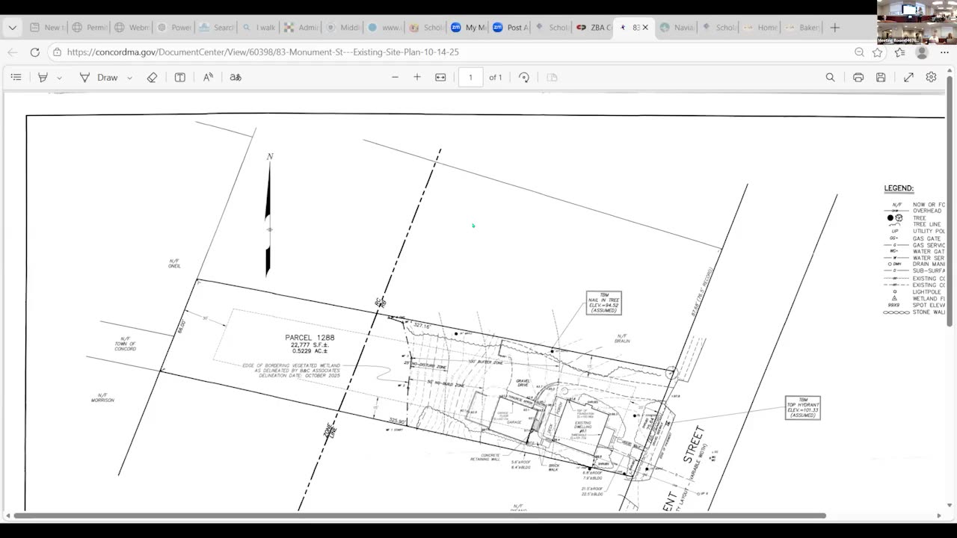Click the scroll left arrow

point(7,516)
